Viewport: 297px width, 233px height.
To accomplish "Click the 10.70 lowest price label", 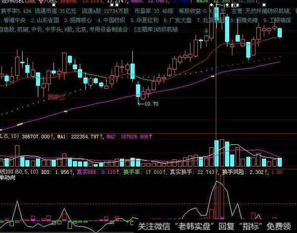I will 151,104.
